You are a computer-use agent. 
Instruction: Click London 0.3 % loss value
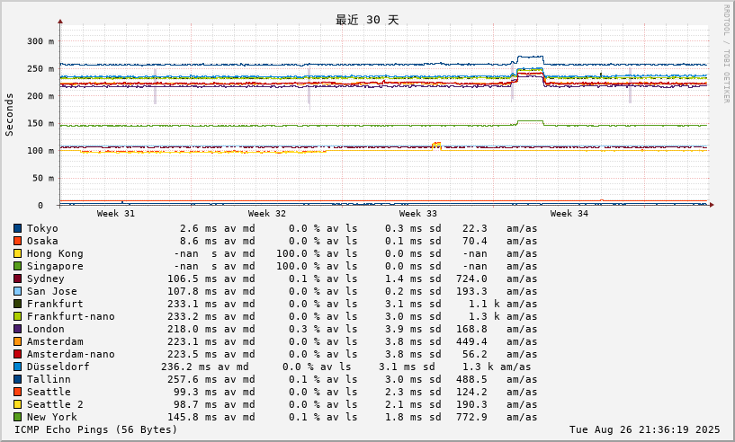coord(304,329)
